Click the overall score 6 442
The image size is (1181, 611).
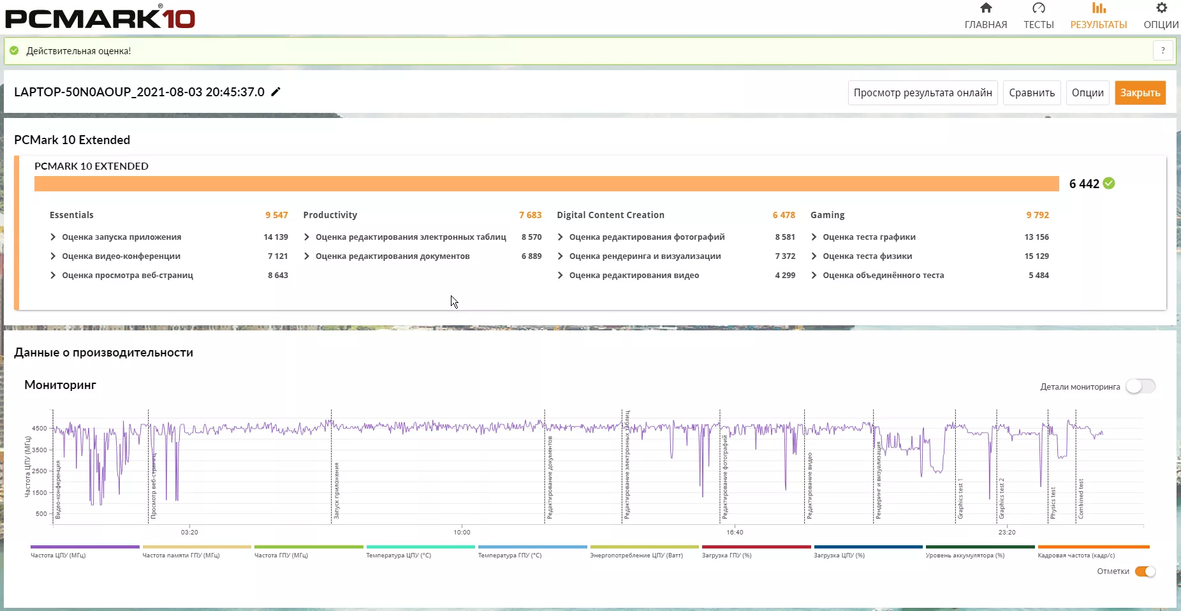point(1084,184)
